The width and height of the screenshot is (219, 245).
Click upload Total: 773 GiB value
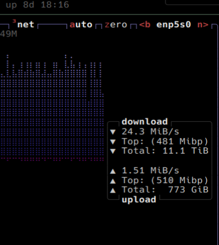click(165, 190)
